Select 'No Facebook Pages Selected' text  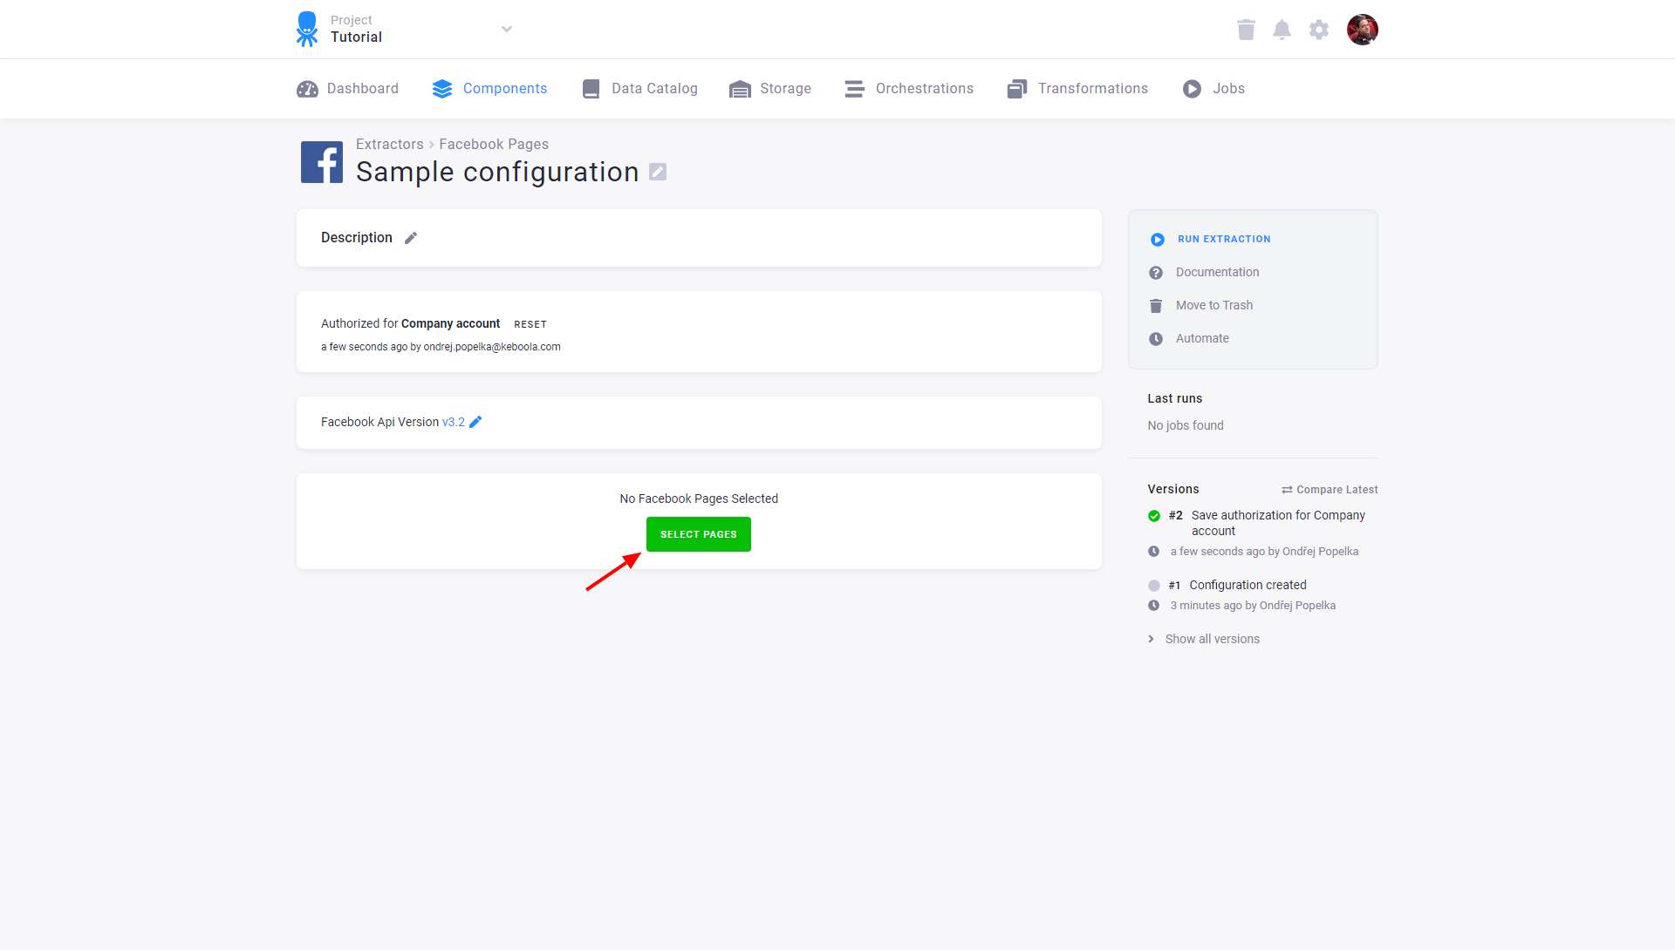(699, 499)
